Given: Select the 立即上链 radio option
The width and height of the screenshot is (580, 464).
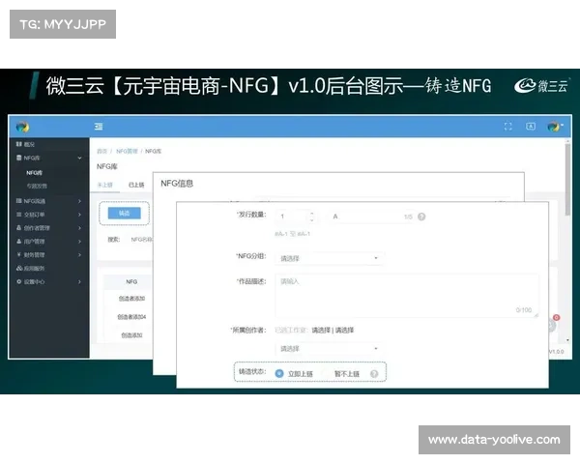Looking at the screenshot, I should [279, 374].
